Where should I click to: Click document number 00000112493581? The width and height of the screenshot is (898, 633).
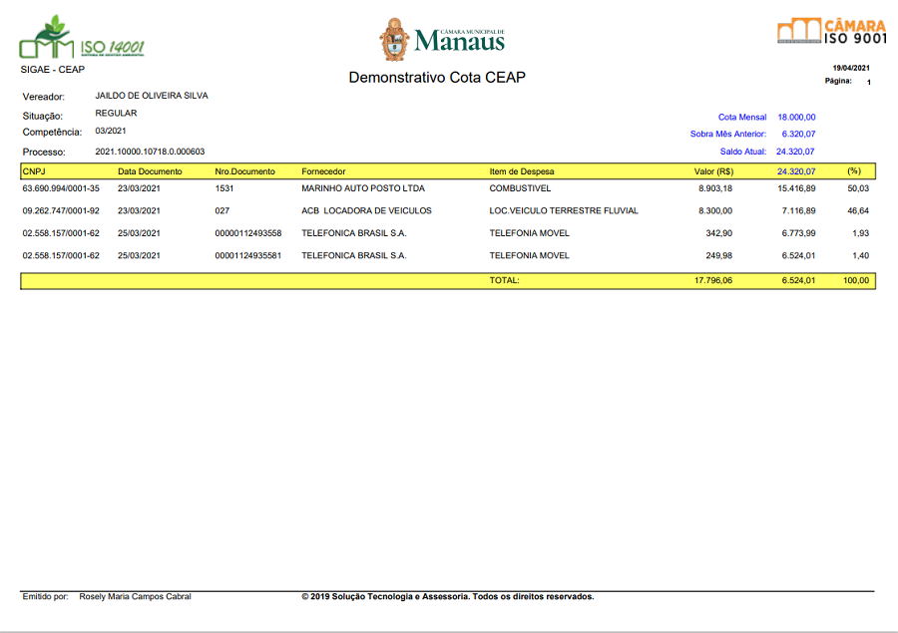(247, 256)
